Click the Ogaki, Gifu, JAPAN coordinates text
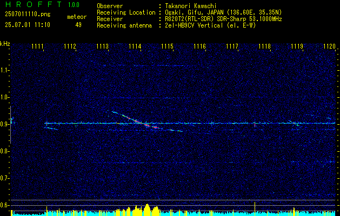The width and height of the screenshot is (340, 216). point(223,12)
